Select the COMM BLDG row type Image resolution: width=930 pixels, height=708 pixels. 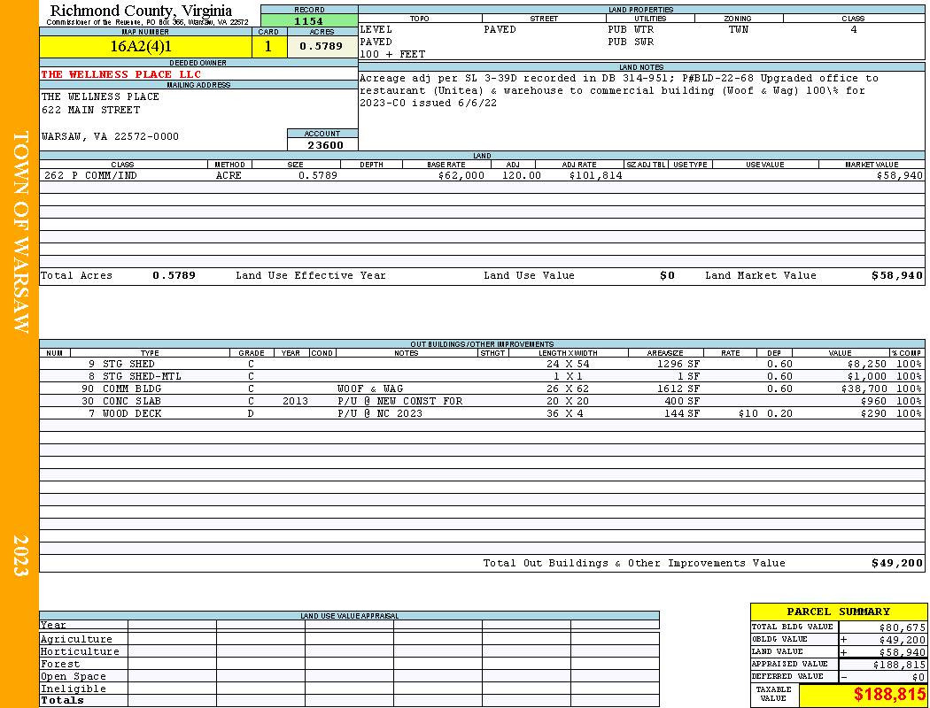coord(132,389)
